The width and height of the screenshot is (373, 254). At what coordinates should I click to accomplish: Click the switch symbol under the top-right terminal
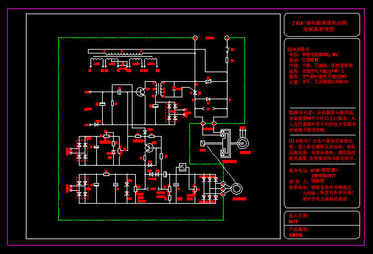227,50
